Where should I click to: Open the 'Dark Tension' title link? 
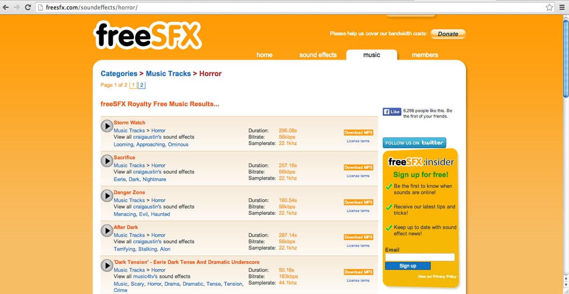[x=187, y=262]
